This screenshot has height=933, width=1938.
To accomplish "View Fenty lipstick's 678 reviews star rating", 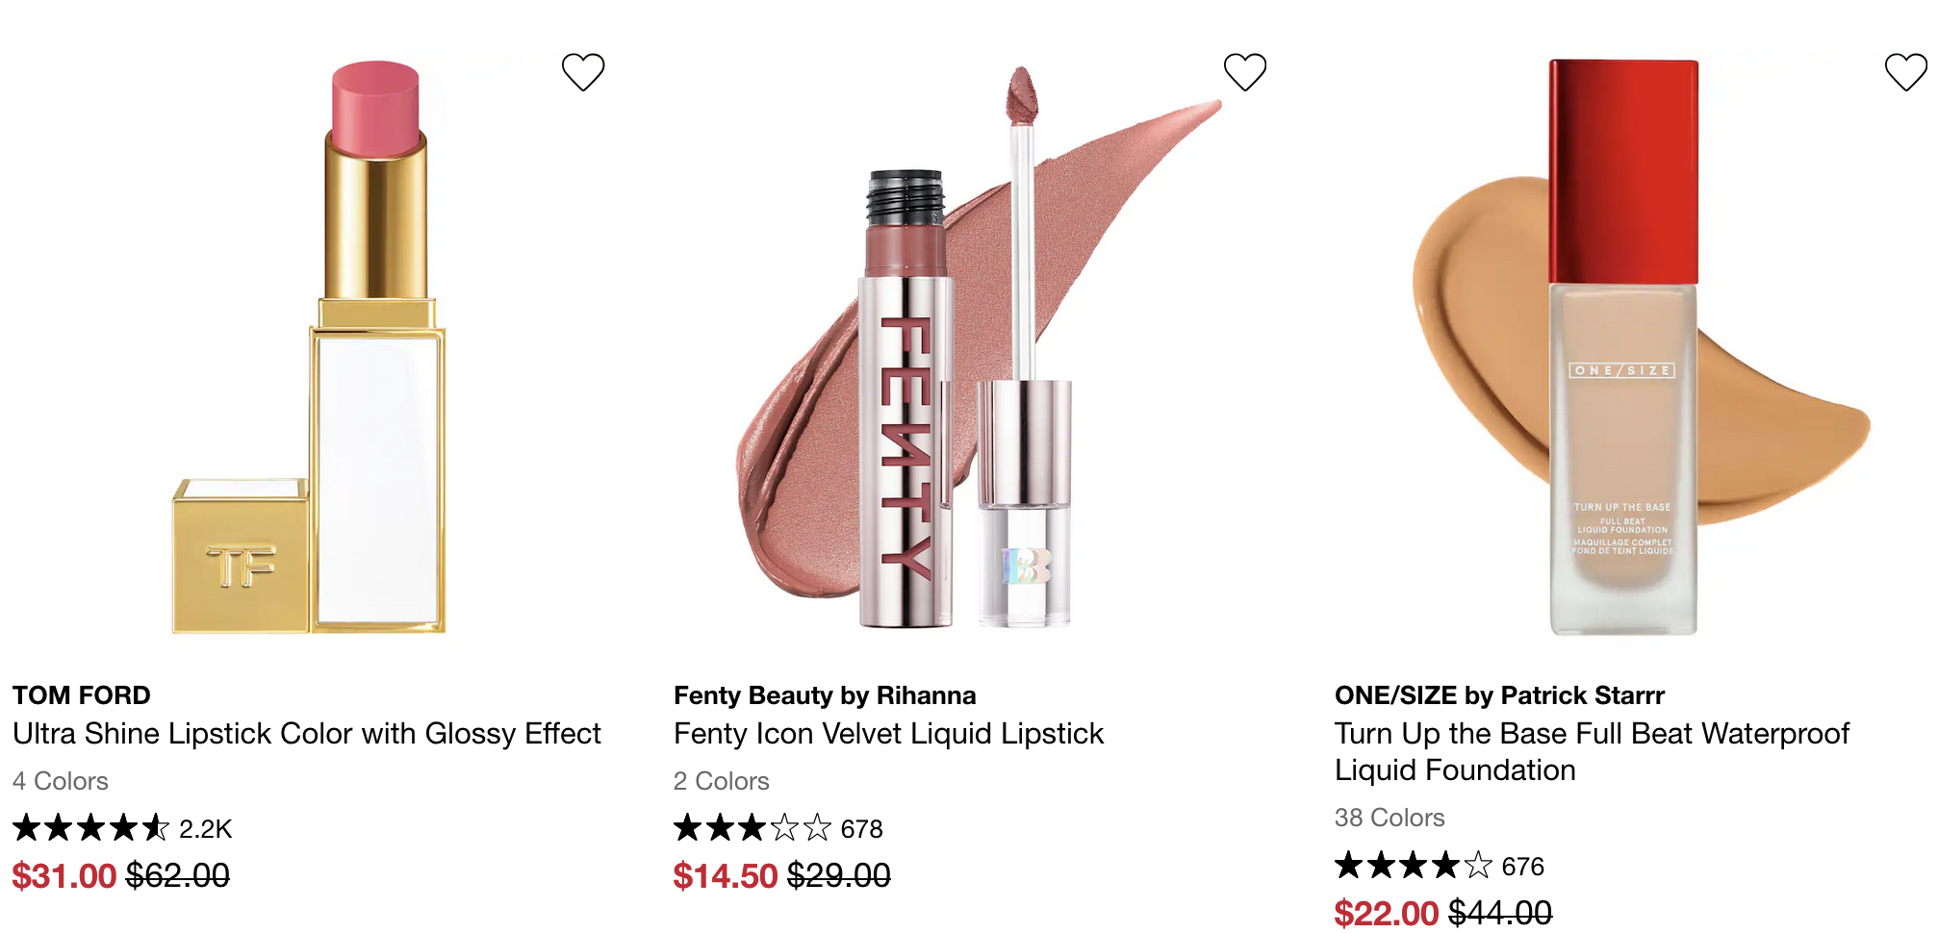I will pos(778,828).
